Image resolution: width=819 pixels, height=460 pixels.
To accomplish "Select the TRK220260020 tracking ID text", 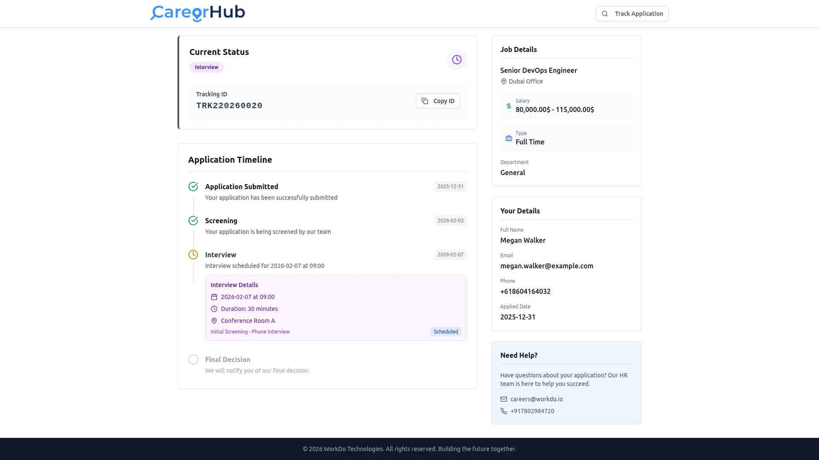I will tap(229, 106).
